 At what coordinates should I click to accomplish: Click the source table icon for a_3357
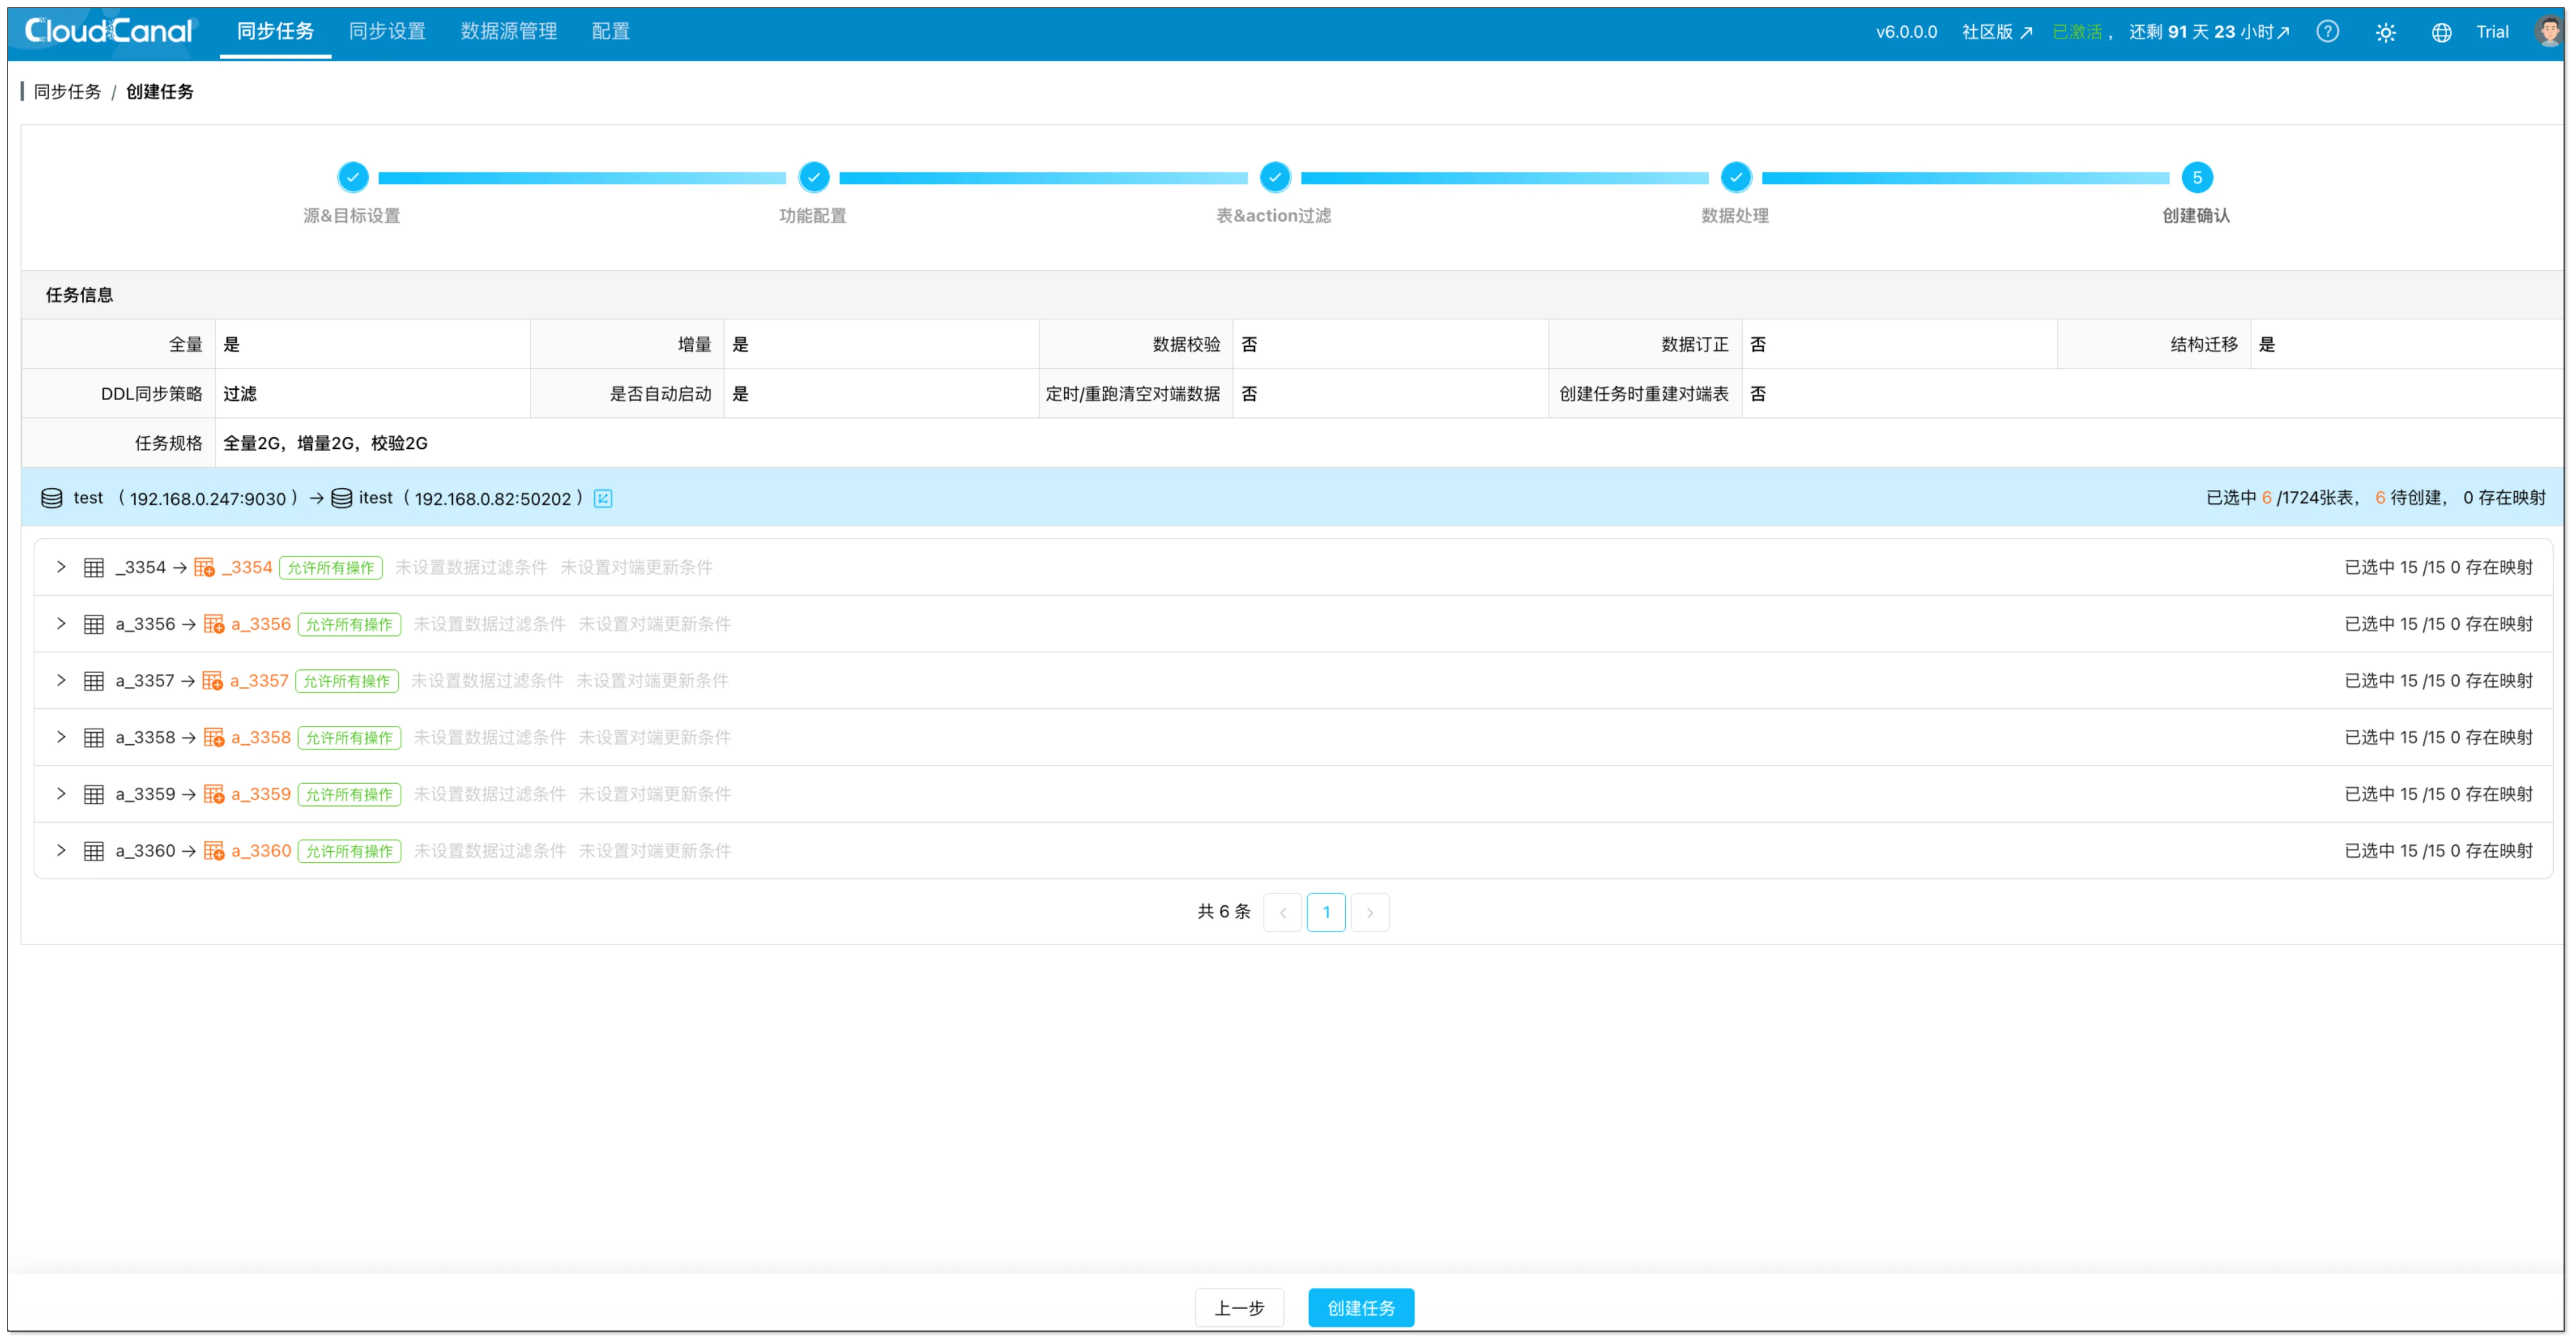(x=94, y=681)
